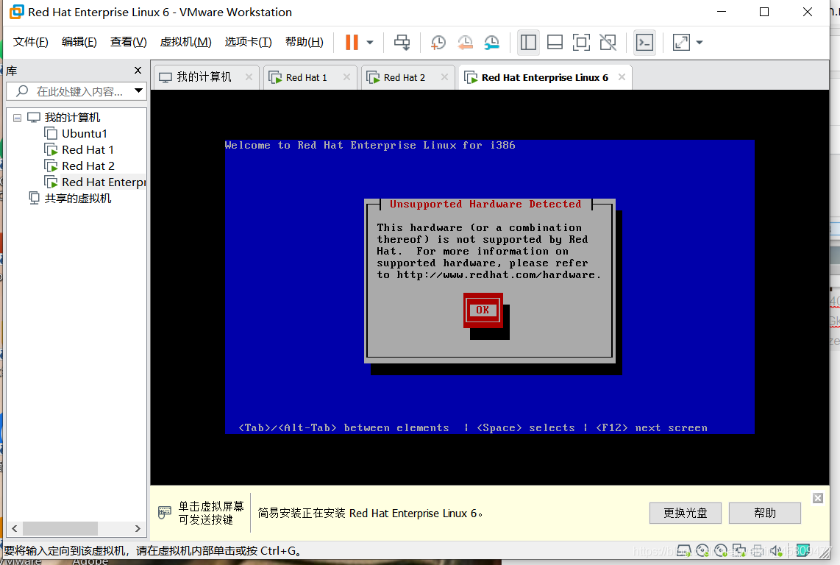This screenshot has height=565, width=840.
Task: Click OK in Unsupported Hardware dialog
Action: tap(483, 310)
